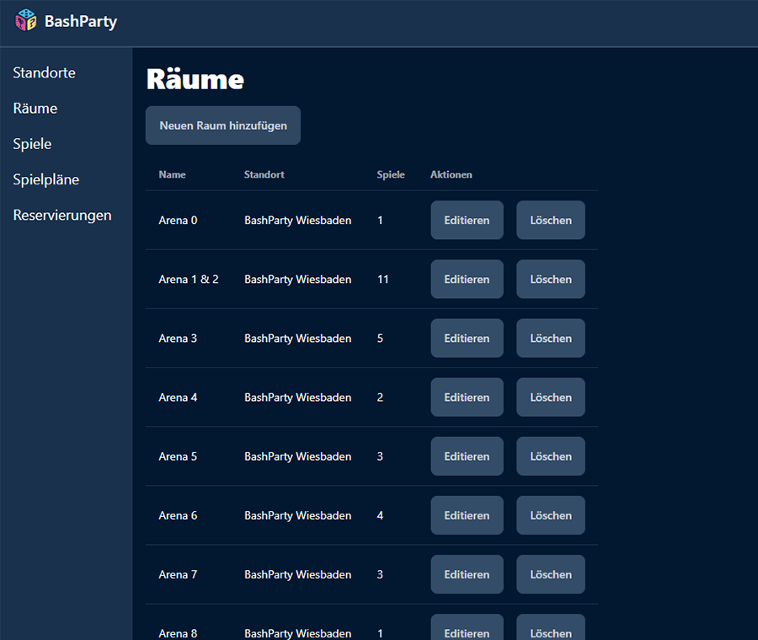Remove Arena 1 & 2 with Löschen
This screenshot has height=640, width=758.
click(551, 279)
